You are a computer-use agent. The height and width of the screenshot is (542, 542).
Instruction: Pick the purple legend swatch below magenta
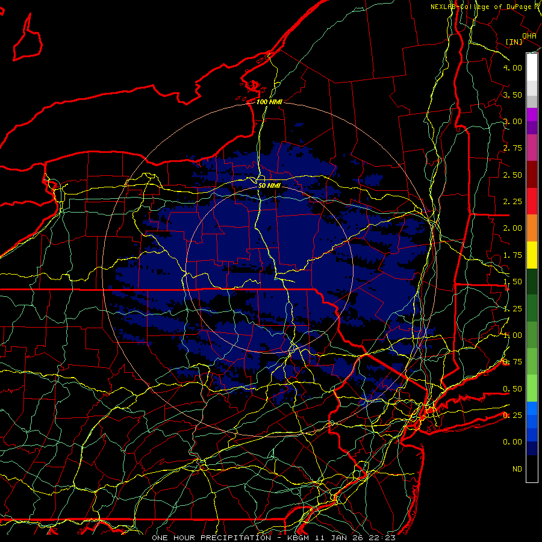point(532,128)
